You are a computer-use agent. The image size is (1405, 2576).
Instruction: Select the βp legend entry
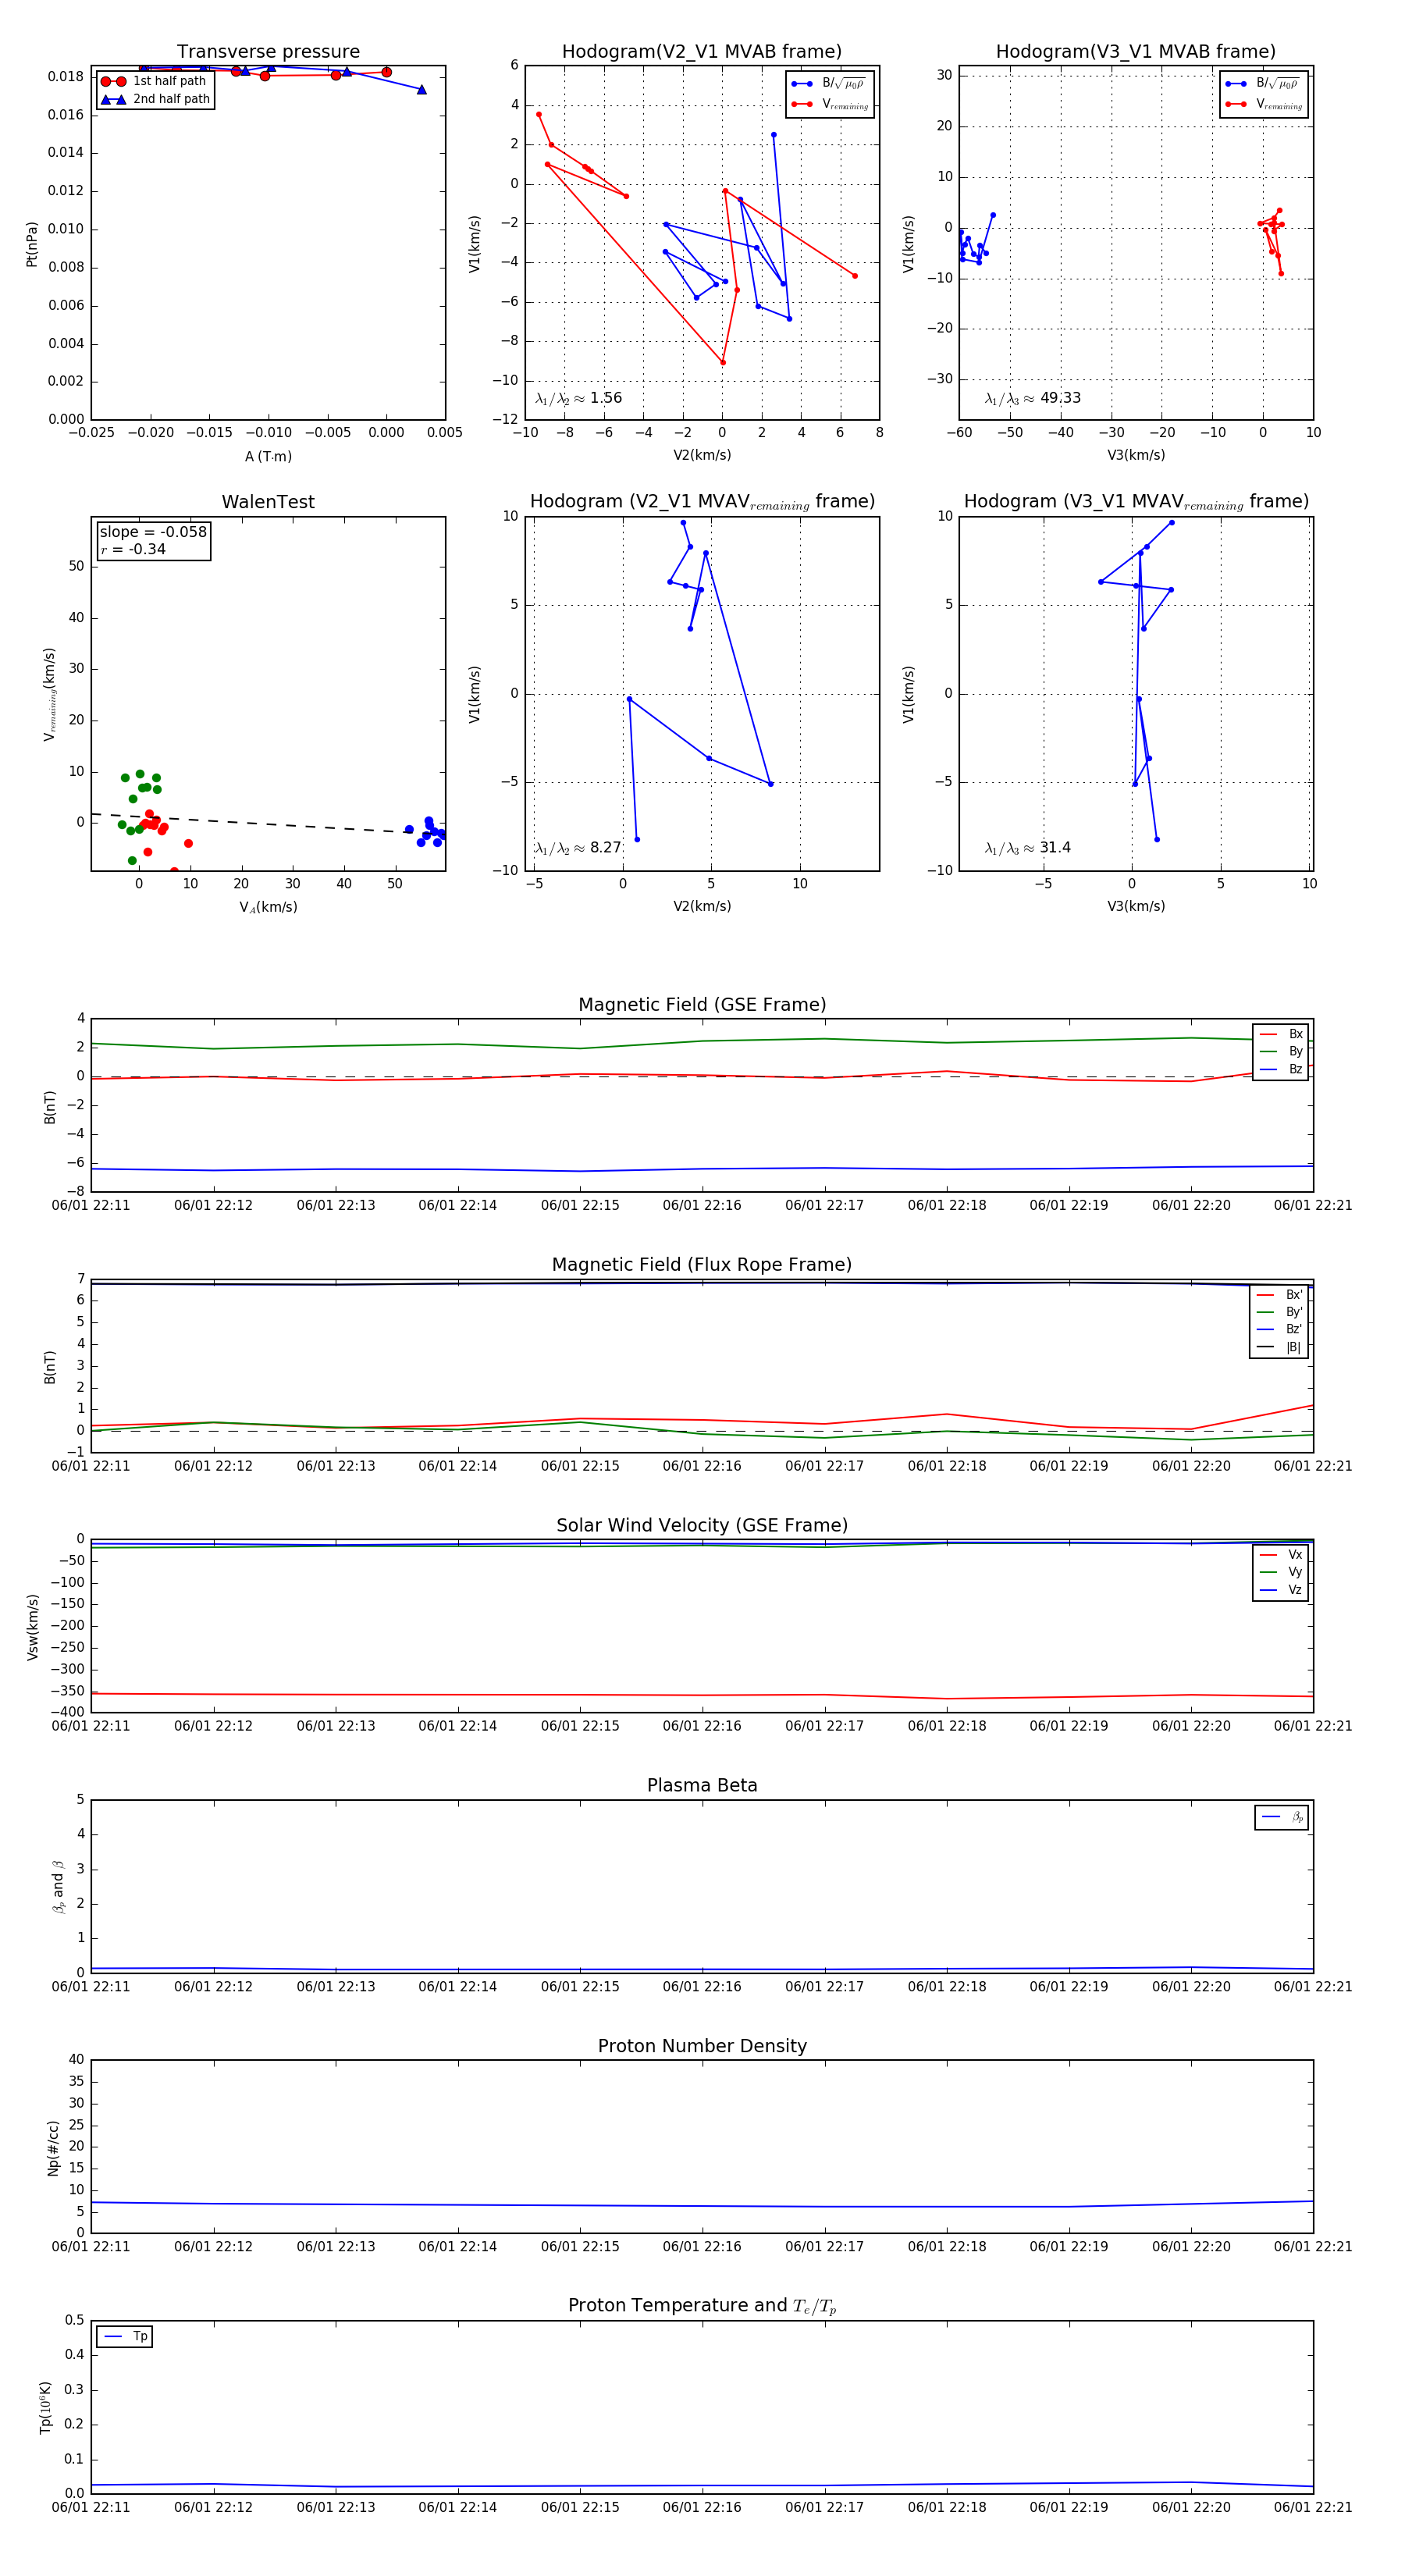[x=1282, y=1817]
